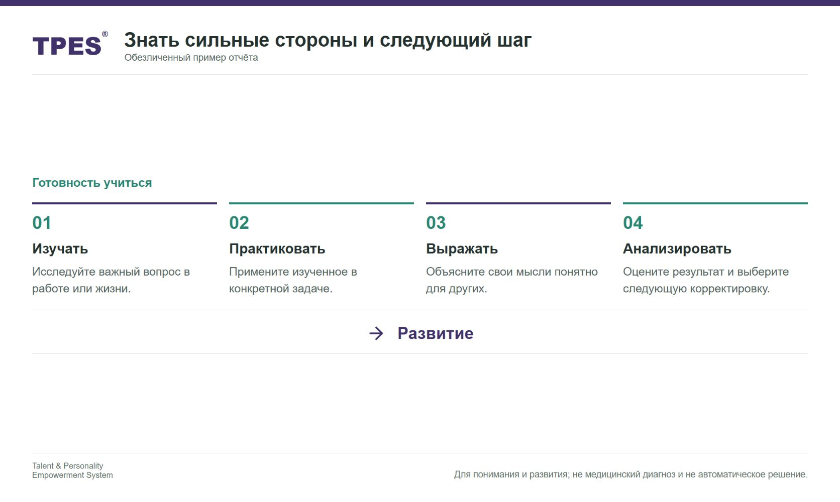
Task: Click text 'Примените изученное в конкретной задаче.'
Action: [x=293, y=280]
